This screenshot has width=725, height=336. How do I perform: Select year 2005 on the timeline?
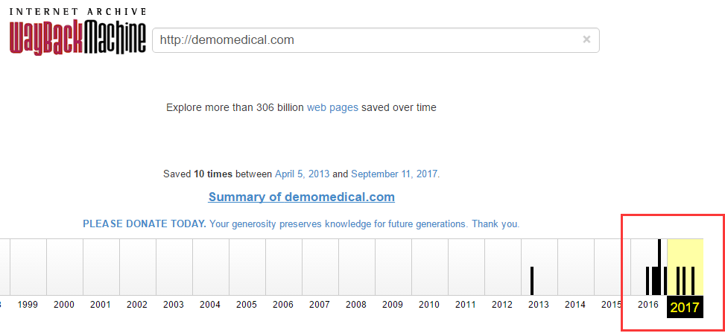[x=247, y=305]
